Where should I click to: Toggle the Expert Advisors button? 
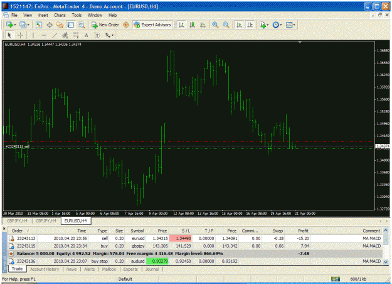click(x=152, y=25)
